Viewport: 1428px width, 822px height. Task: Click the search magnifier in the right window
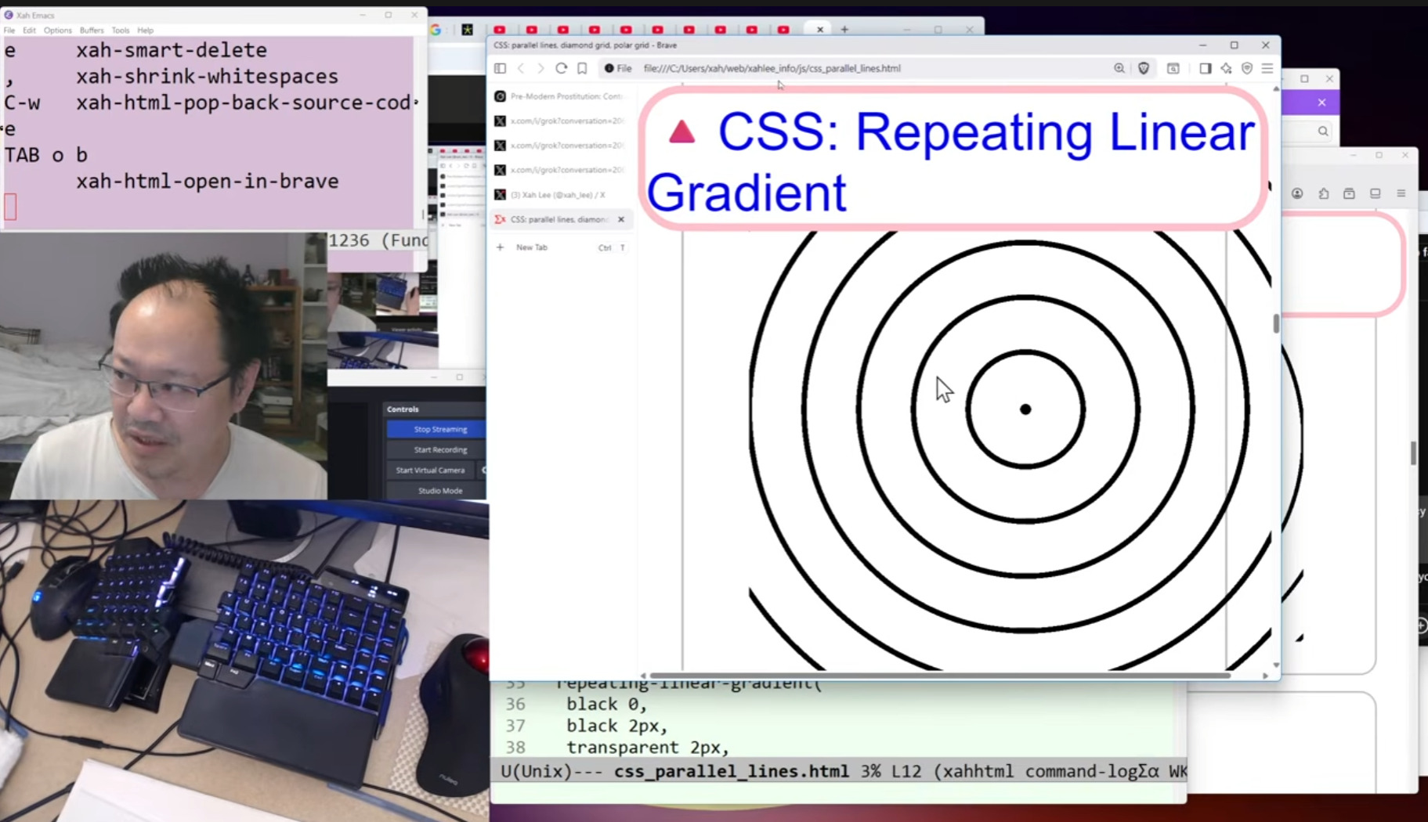(1323, 132)
